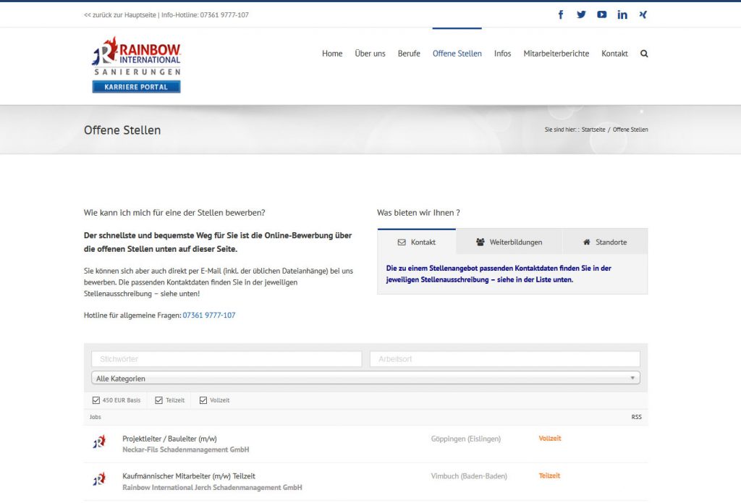Open the RSS feed link
The height and width of the screenshot is (503, 741).
click(x=637, y=417)
